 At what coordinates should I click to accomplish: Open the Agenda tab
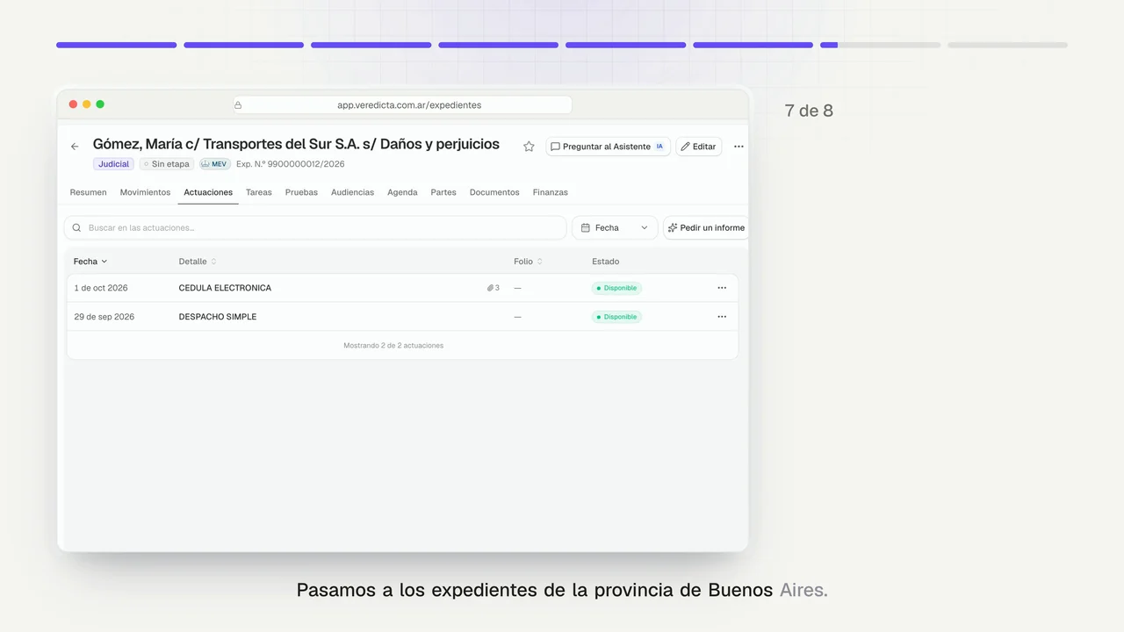(x=402, y=192)
